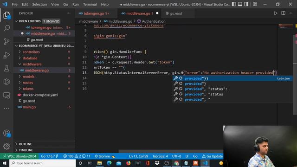Select Go 1.16.7 version in status bar
297x167 pixels.
click(50, 156)
